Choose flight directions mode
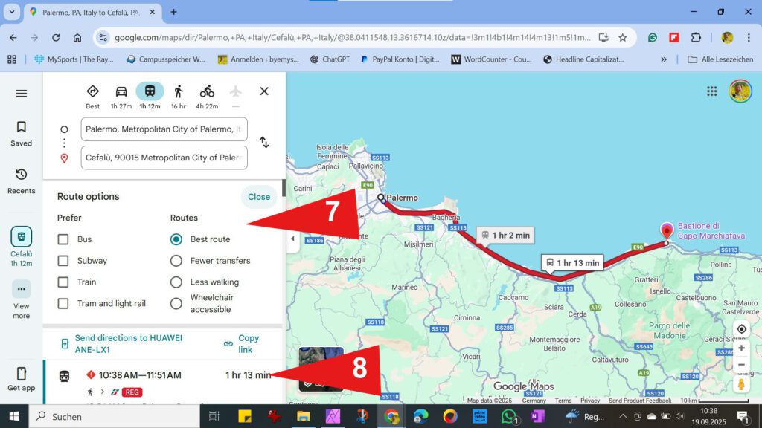The image size is (762, 428). (x=235, y=92)
